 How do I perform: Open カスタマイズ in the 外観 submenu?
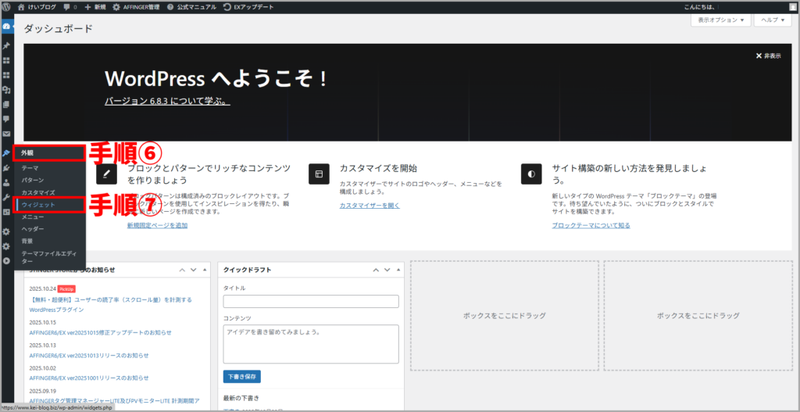37,192
